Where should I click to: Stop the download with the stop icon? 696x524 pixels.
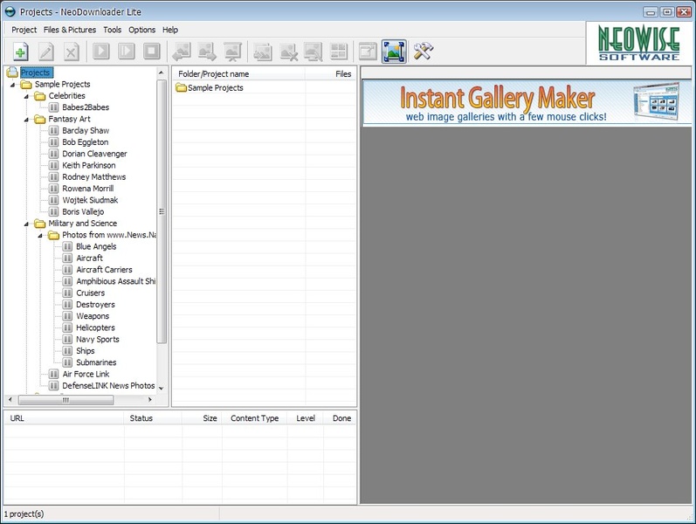tap(151, 52)
